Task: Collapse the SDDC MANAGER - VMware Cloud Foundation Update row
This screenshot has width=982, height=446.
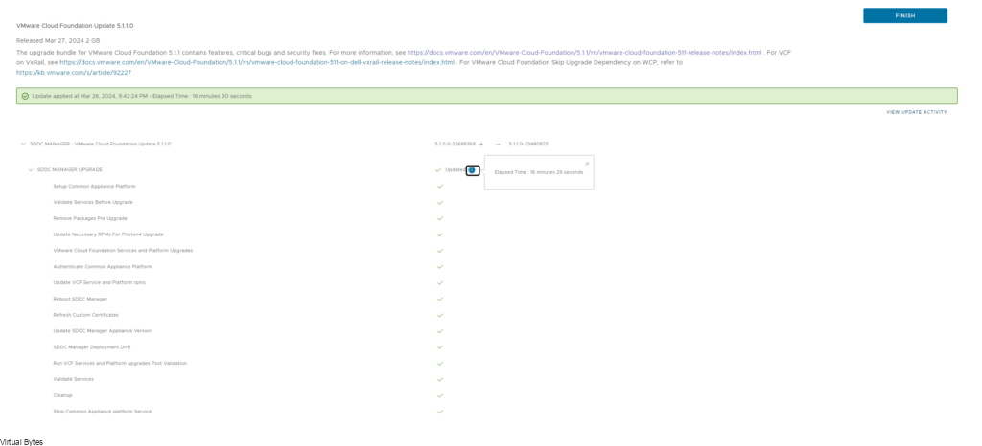Action: tap(23, 144)
